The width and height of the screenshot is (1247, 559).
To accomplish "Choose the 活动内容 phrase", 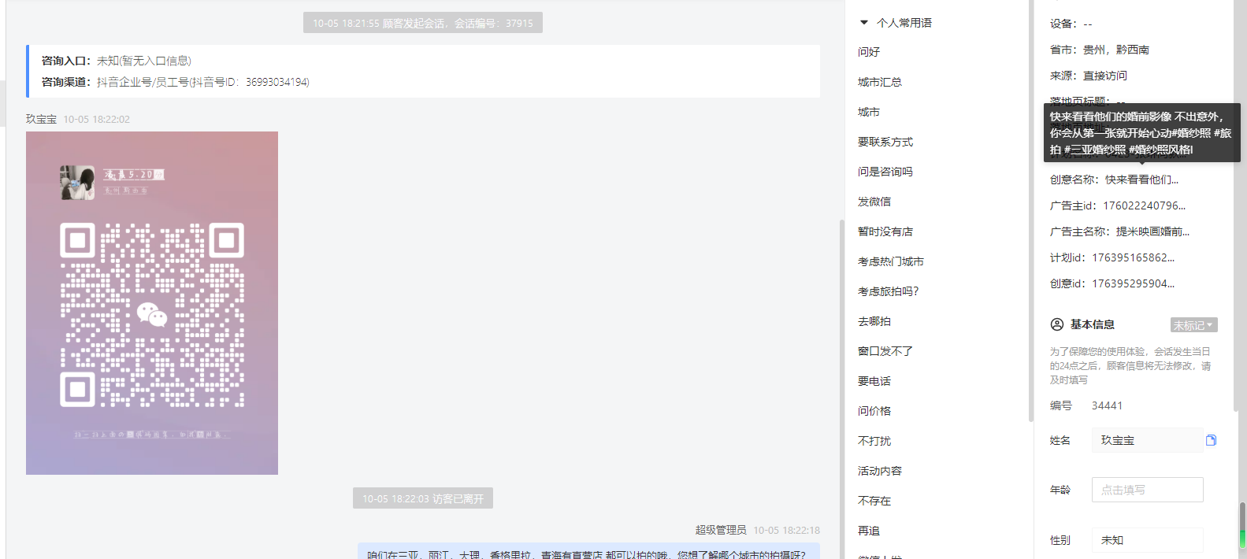I will (x=880, y=471).
